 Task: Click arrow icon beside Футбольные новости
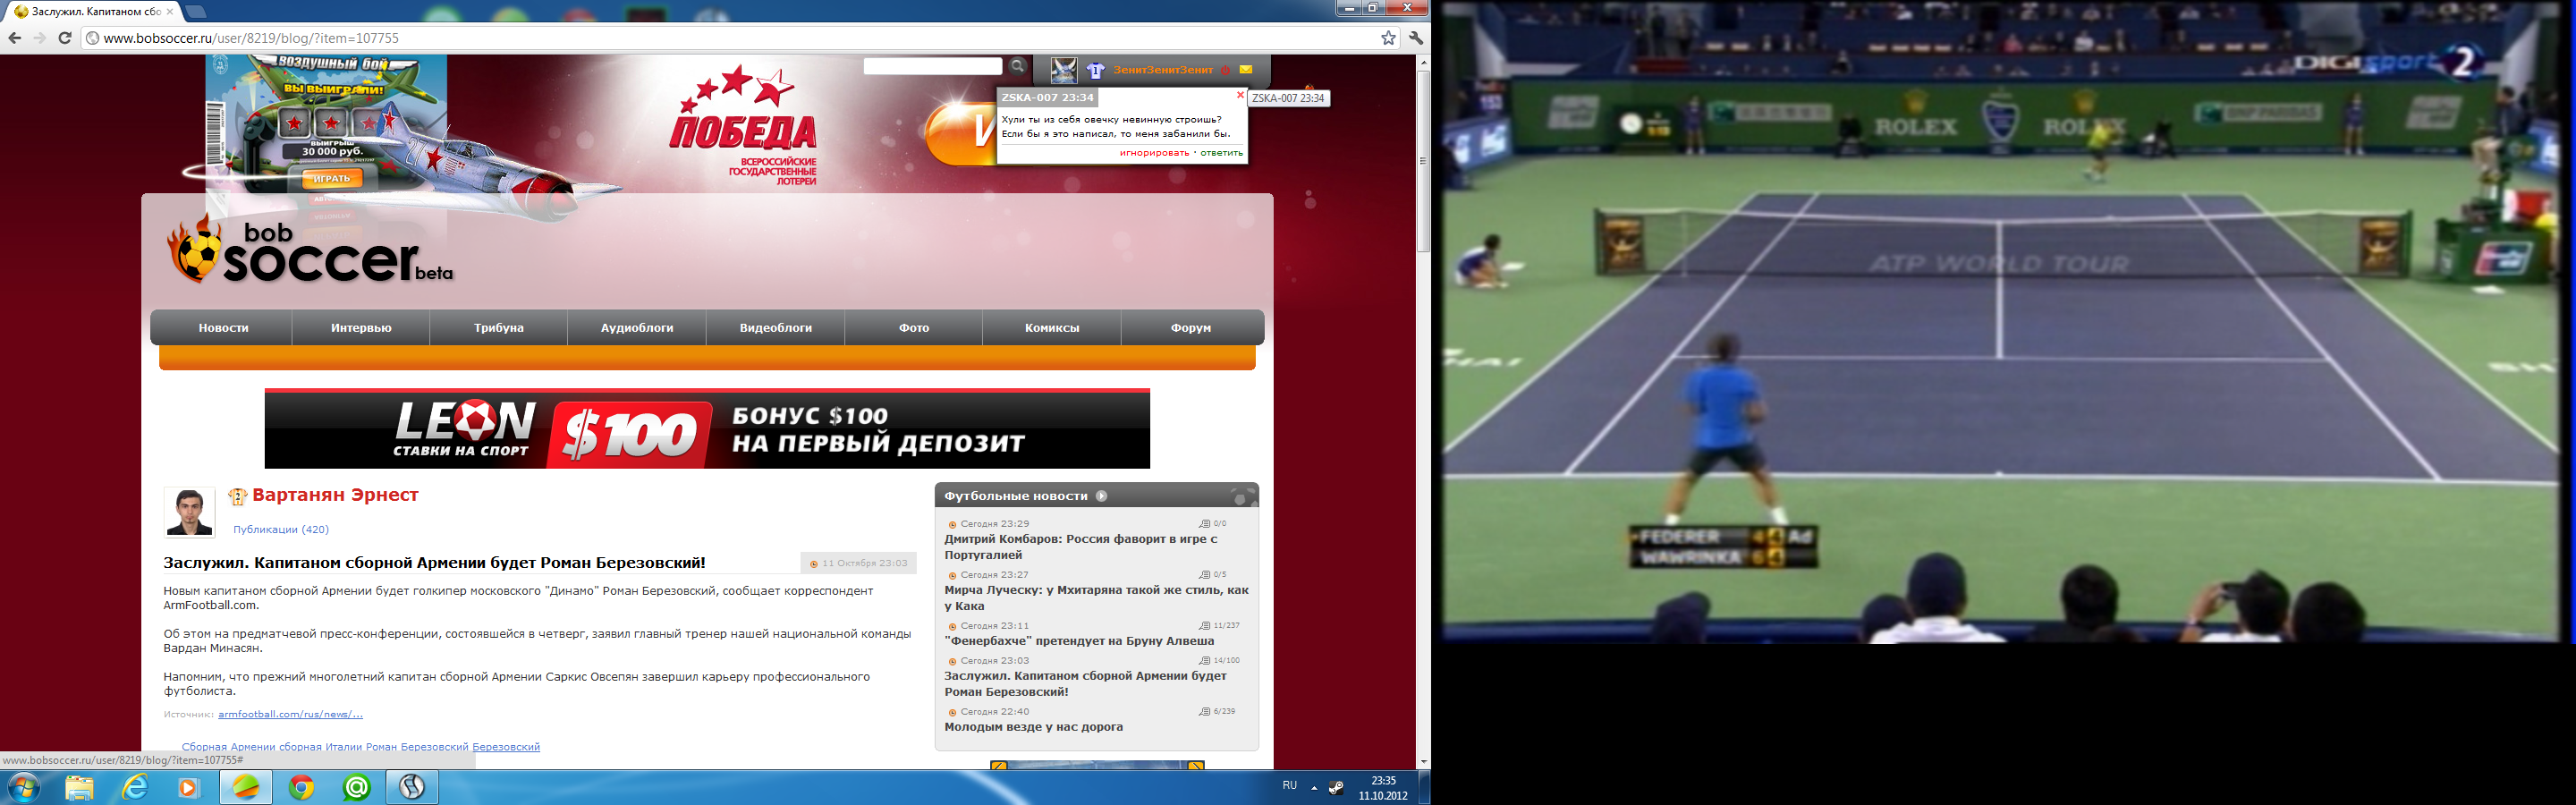coord(1101,496)
